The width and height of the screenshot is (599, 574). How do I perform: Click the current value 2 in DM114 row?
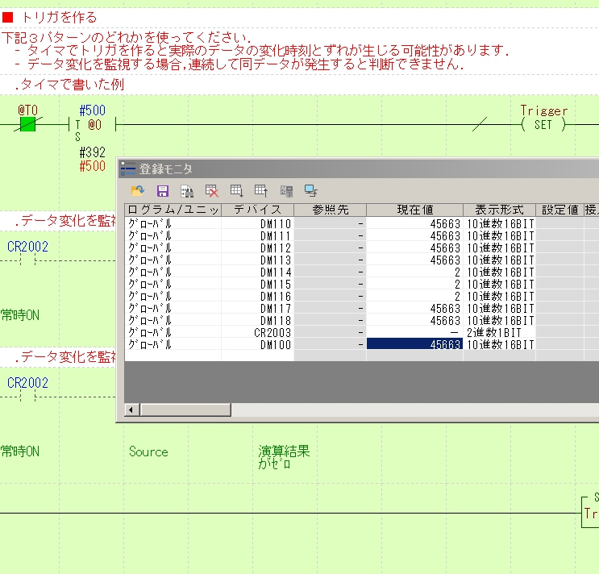click(x=415, y=272)
